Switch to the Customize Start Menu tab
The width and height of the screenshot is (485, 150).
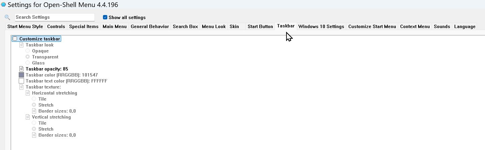[x=372, y=26]
